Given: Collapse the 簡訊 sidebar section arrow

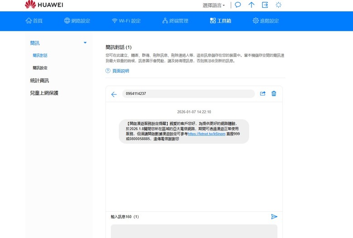Looking at the screenshot, I should pyautogui.click(x=85, y=43).
